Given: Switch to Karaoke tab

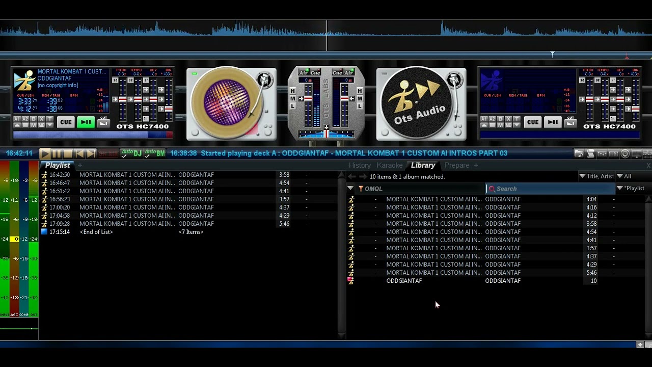Looking at the screenshot, I should click(x=389, y=165).
